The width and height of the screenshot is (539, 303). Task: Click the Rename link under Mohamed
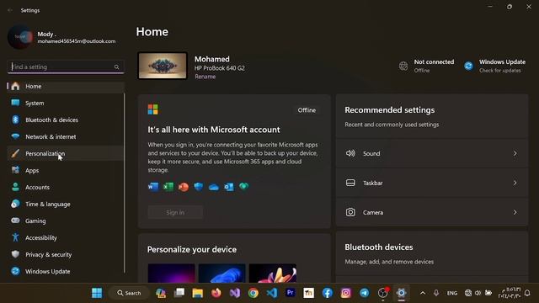205,77
